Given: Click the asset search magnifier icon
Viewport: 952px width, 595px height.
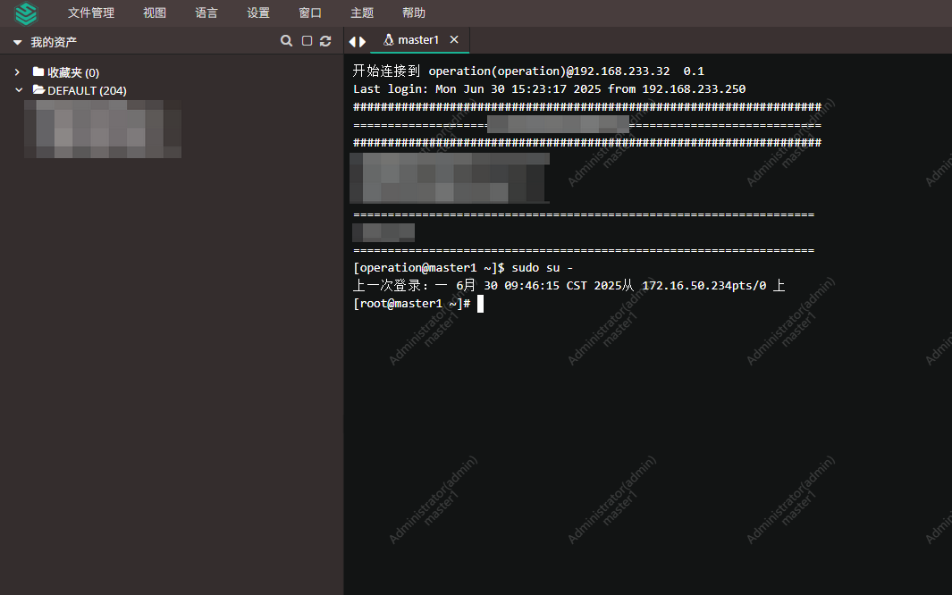Looking at the screenshot, I should [286, 41].
